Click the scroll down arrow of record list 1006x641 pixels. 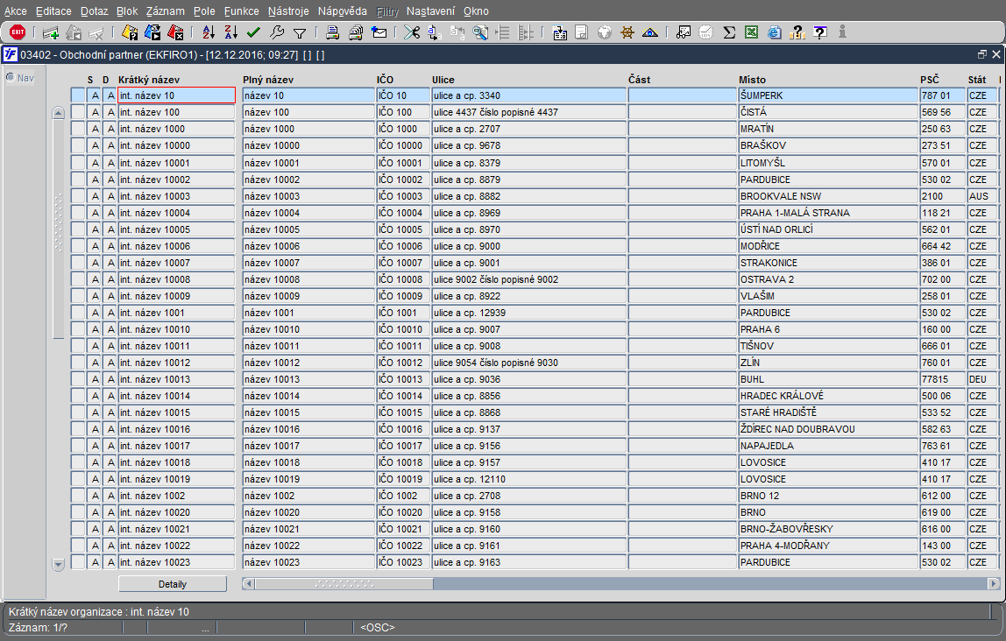(59, 565)
